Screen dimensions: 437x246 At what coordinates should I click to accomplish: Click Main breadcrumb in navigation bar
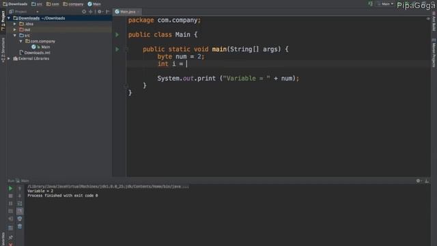94,4
